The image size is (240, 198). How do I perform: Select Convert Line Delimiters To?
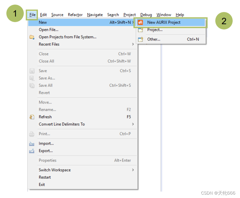83,124
